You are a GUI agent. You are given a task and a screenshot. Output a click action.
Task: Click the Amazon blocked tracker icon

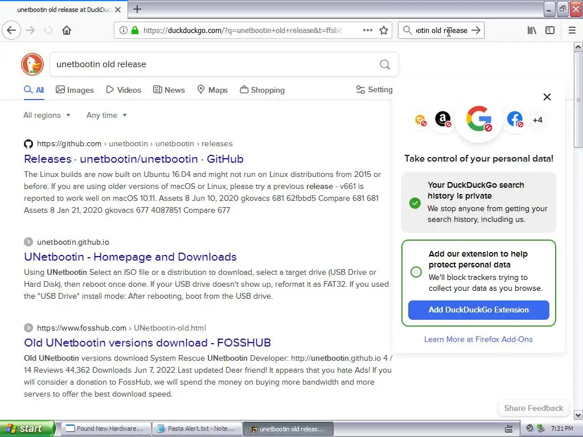443,119
